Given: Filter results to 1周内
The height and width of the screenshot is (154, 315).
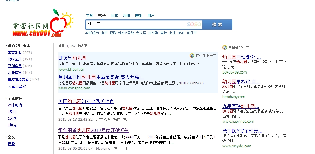Looking at the screenshot, I should pos(12,112).
